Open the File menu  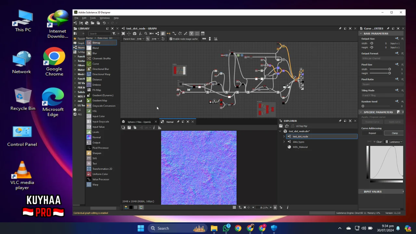click(76, 18)
